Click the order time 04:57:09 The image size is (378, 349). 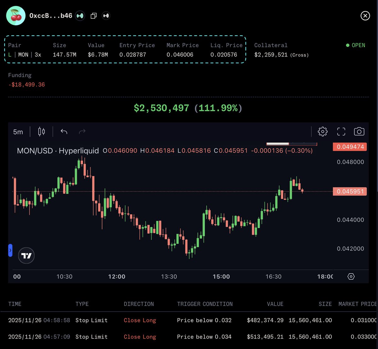(57, 337)
